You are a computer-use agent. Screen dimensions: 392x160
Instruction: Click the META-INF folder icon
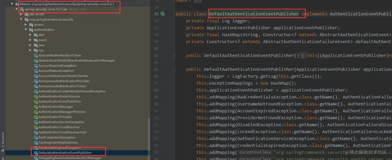[x=26, y=14]
